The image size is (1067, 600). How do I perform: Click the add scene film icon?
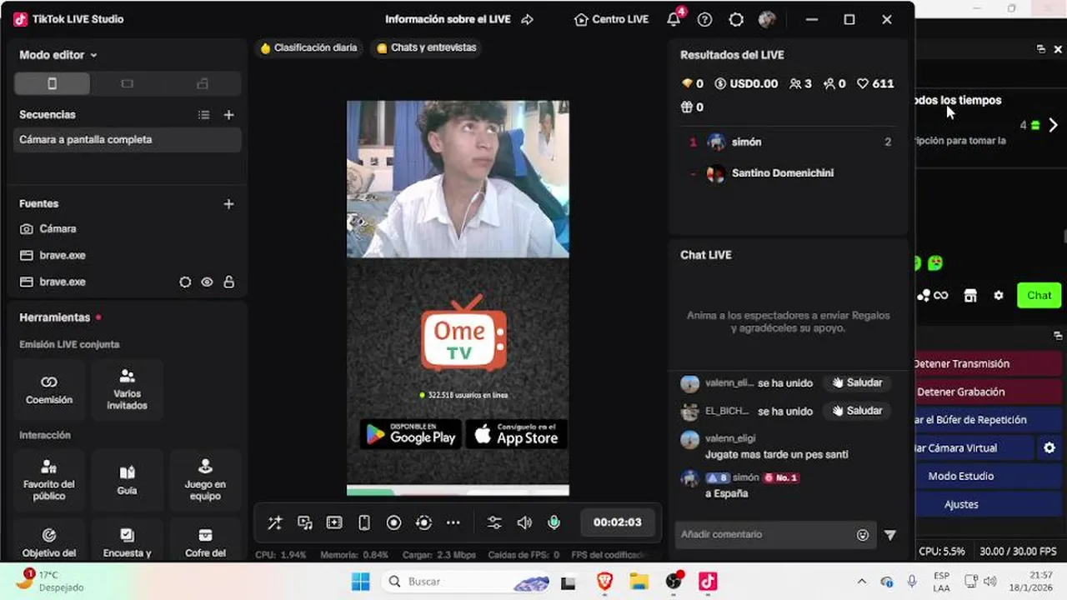334,522
